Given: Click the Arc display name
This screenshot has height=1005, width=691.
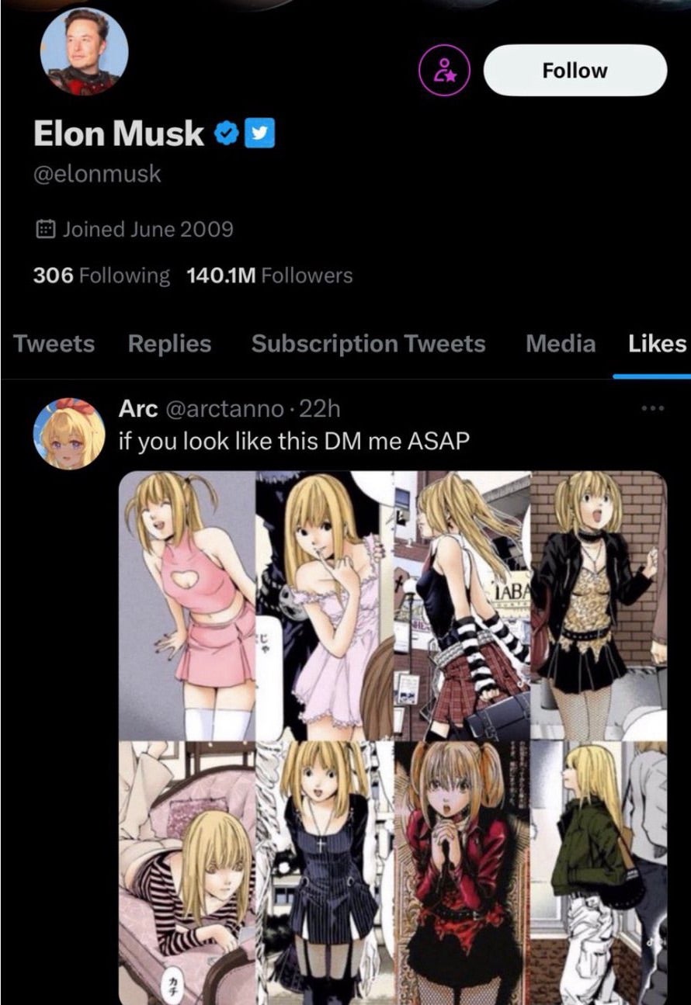Looking at the screenshot, I should point(138,408).
